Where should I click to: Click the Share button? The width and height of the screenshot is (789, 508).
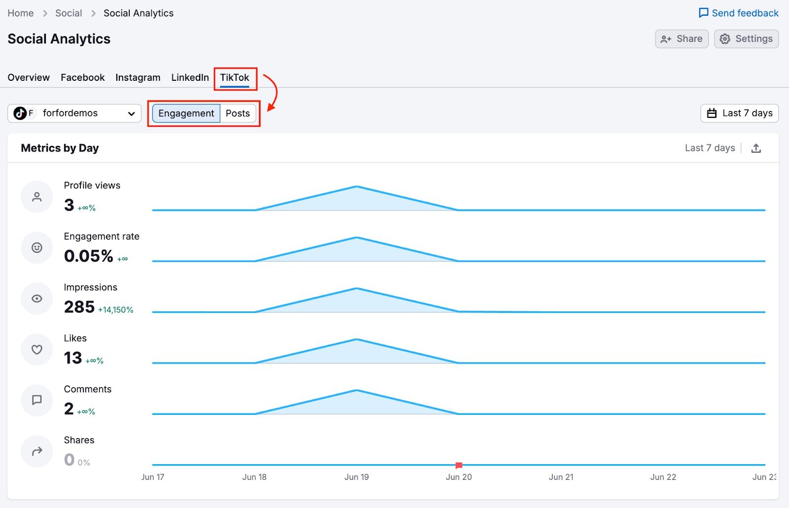[x=682, y=38]
